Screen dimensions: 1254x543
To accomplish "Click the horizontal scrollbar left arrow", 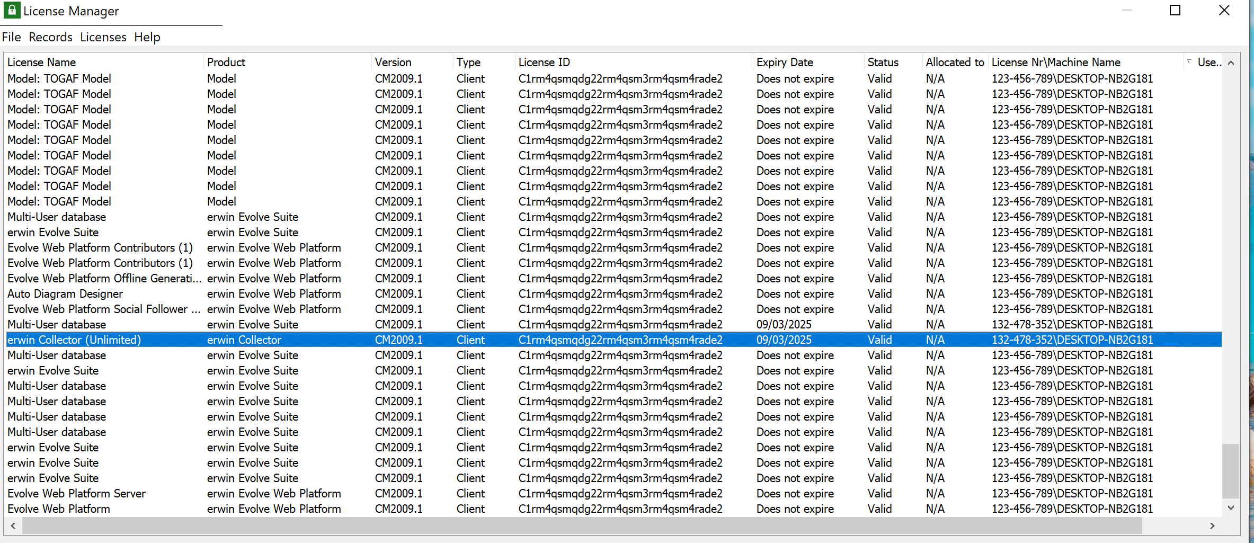I will pos(13,526).
